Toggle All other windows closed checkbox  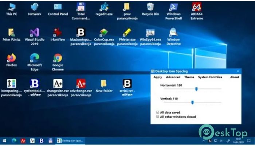pyautogui.click(x=157, y=117)
